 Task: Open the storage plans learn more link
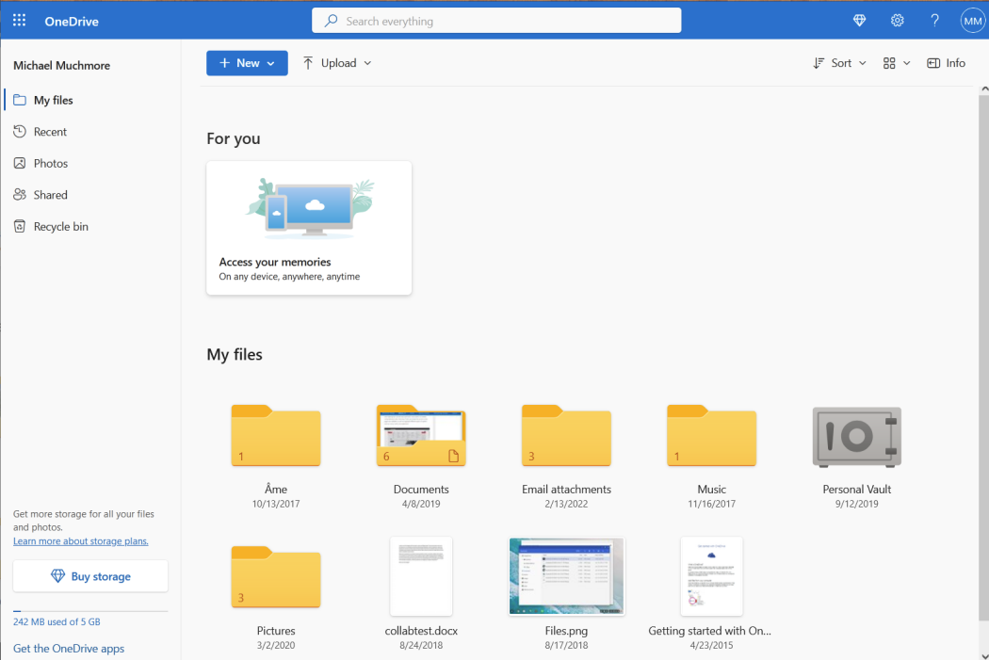[81, 540]
